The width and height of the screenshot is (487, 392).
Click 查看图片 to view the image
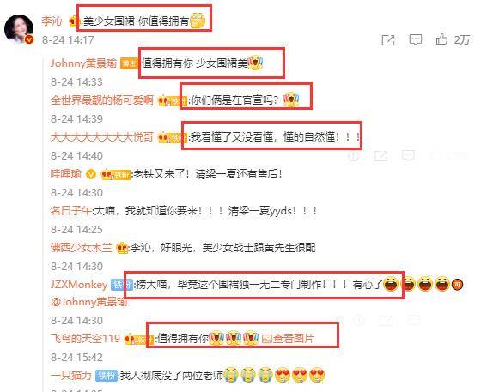pos(287,338)
